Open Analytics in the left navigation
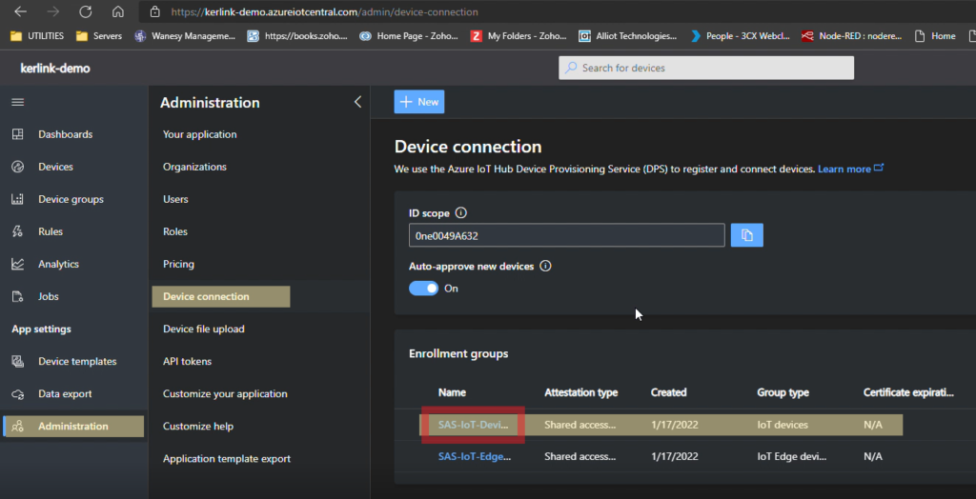 click(x=58, y=264)
